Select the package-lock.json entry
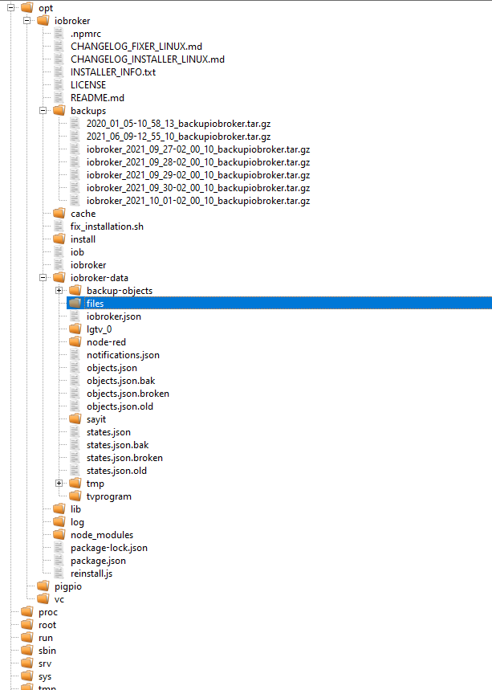Viewport: 492px width, 690px height. pyautogui.click(x=109, y=548)
